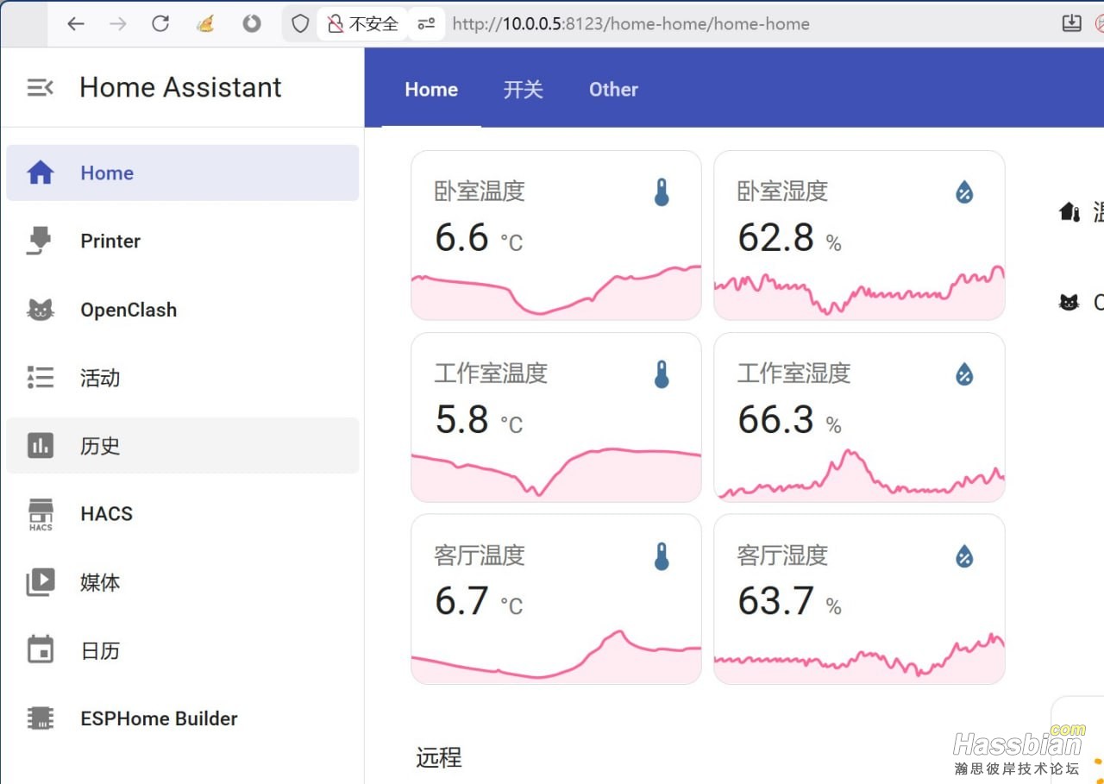This screenshot has width=1104, height=784.
Task: Click the 客厅湿度 water percent icon
Action: [x=964, y=557]
